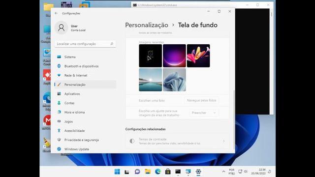This screenshot has height=177, width=315.
Task: Click the Settings gear taskbar icon
Action: click(x=198, y=172)
